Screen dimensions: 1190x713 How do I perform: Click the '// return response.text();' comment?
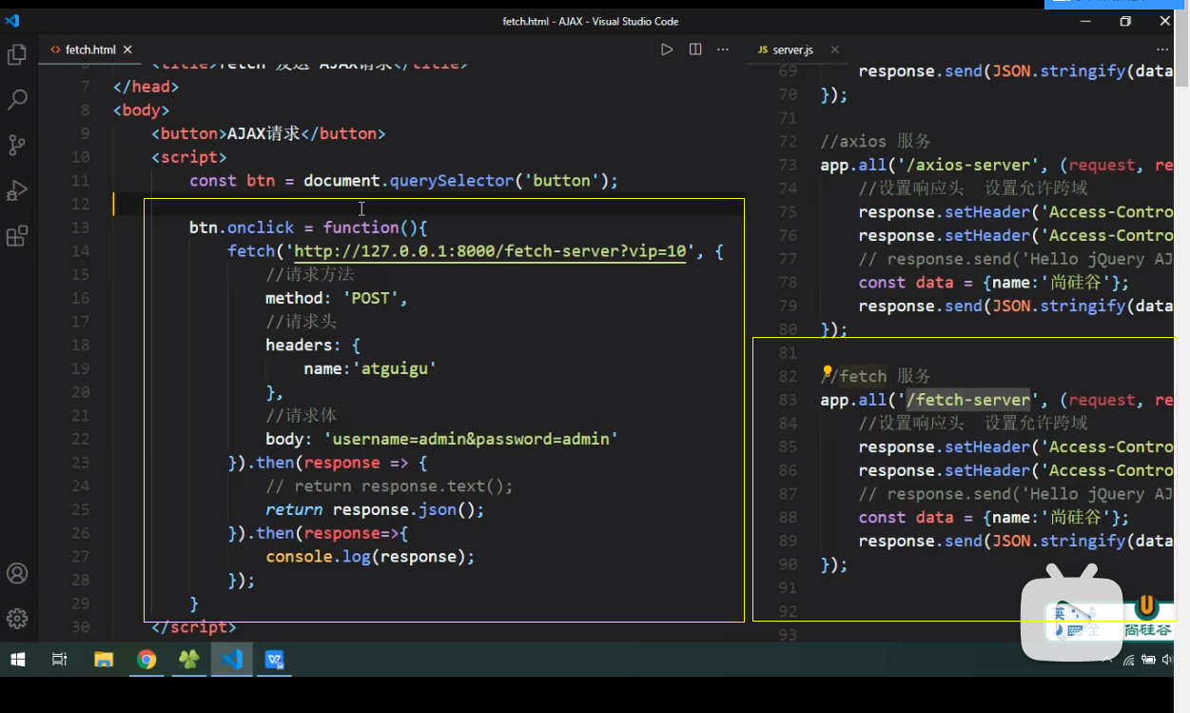click(x=389, y=485)
